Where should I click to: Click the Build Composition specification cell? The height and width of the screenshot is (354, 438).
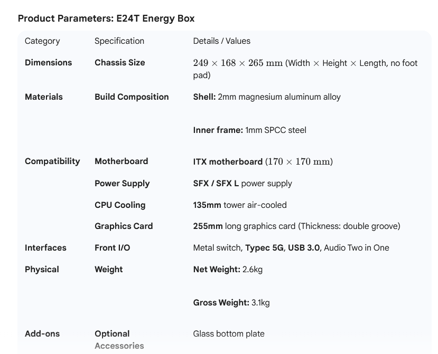tap(132, 97)
